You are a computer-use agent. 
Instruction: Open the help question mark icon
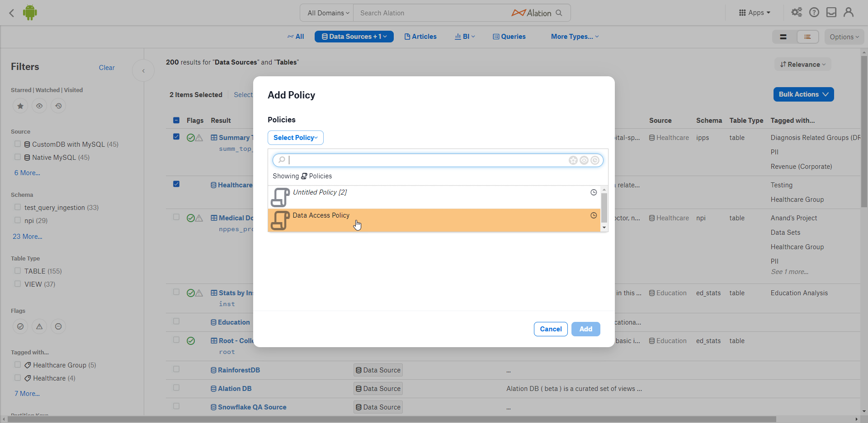click(x=814, y=13)
